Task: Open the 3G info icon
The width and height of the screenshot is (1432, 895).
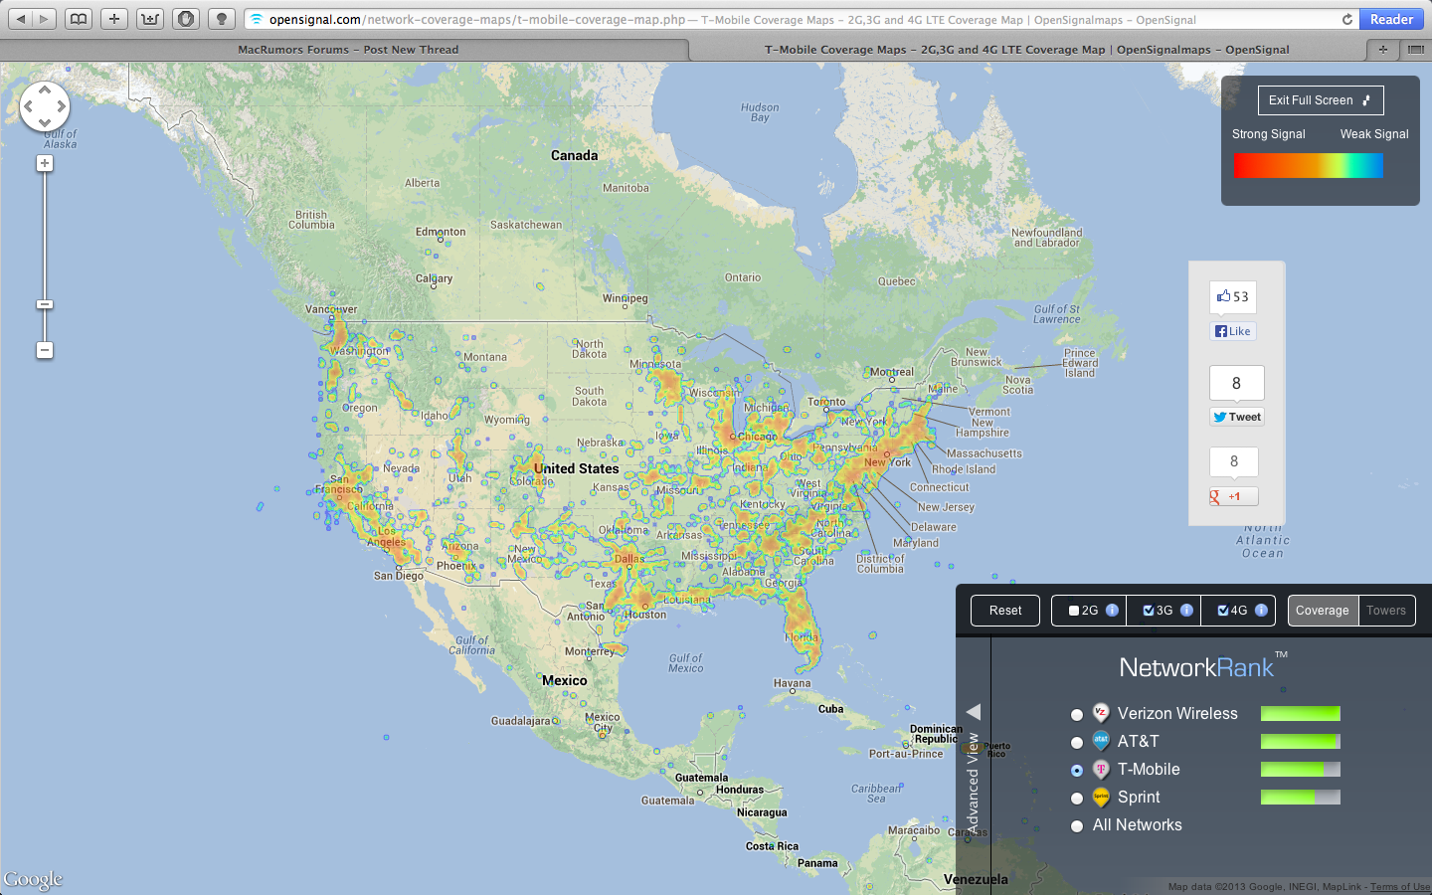Action: pyautogui.click(x=1186, y=611)
